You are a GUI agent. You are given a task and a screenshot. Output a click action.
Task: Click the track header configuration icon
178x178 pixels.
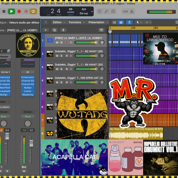[101, 30]
